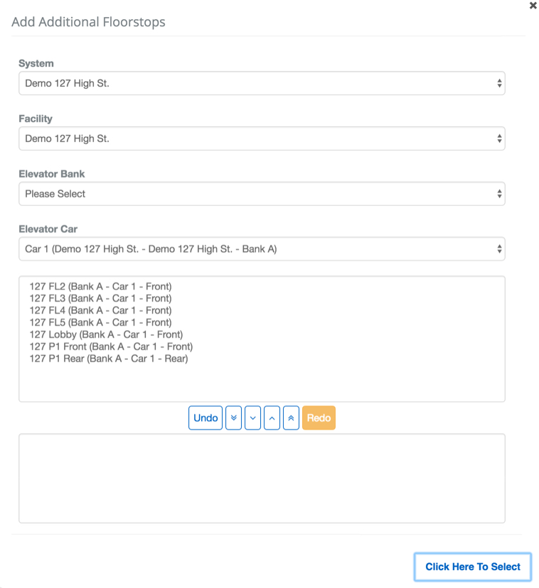Select 127 FL3 floorstop entry

100,298
